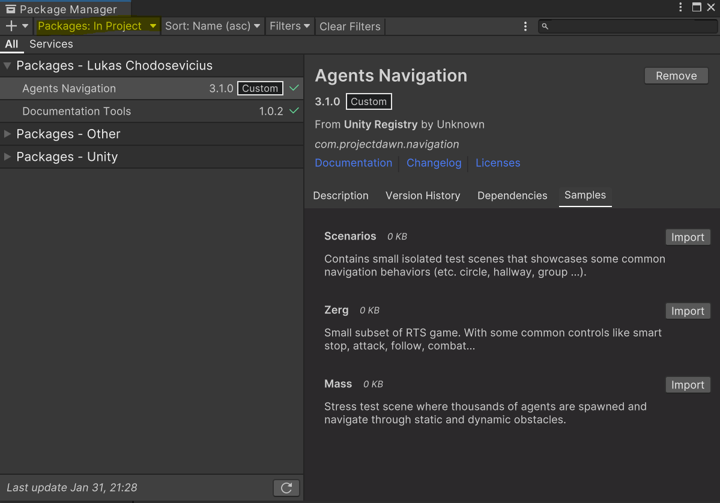This screenshot has height=503, width=720.
Task: Click the Custom tag in the Agents Navigation row
Action: (260, 89)
